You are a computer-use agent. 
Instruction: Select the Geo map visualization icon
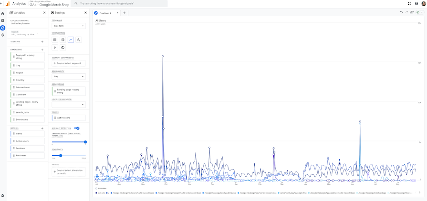(x=63, y=48)
